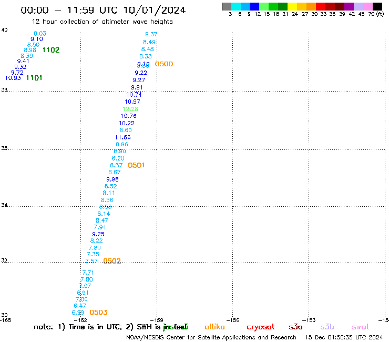
Task: Click the 10.93 wave height value
Action: pos(13,78)
